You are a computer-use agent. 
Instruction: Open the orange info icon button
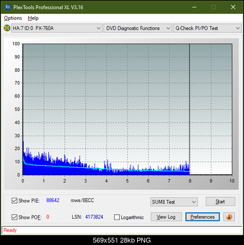tap(229, 217)
